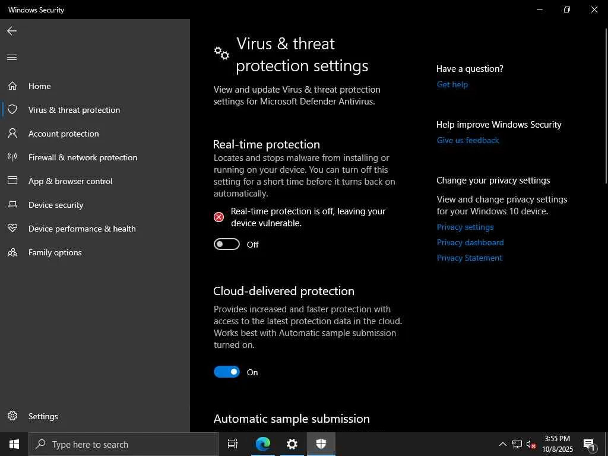
Task: Turn on the Real-time protection toggle
Action: point(227,245)
